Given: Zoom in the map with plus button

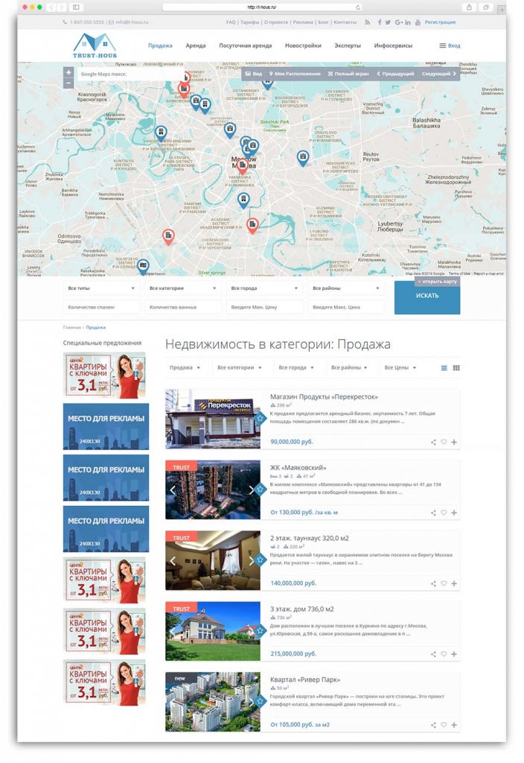Looking at the screenshot, I should 68,72.
